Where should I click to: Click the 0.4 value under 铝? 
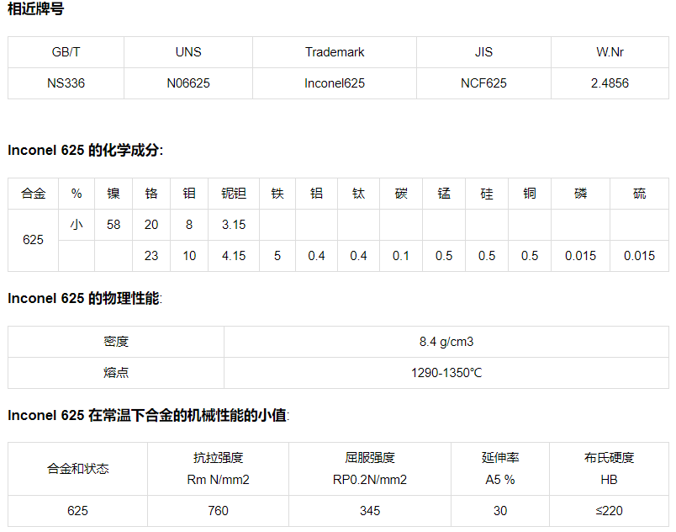tap(316, 256)
